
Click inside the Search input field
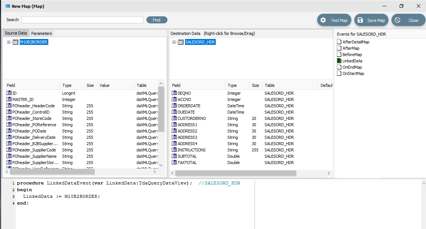[x=82, y=20]
